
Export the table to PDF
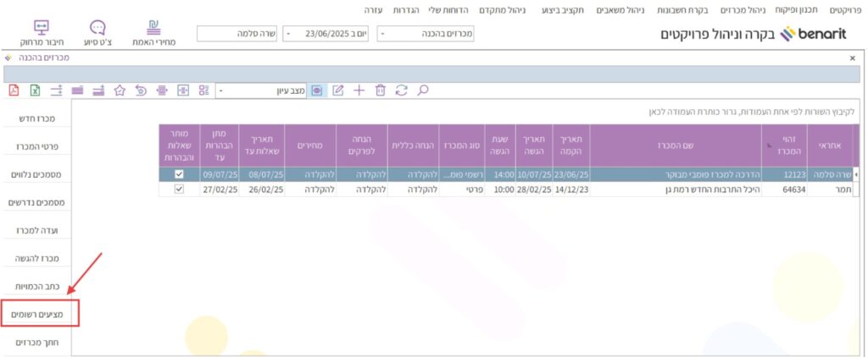tap(14, 91)
